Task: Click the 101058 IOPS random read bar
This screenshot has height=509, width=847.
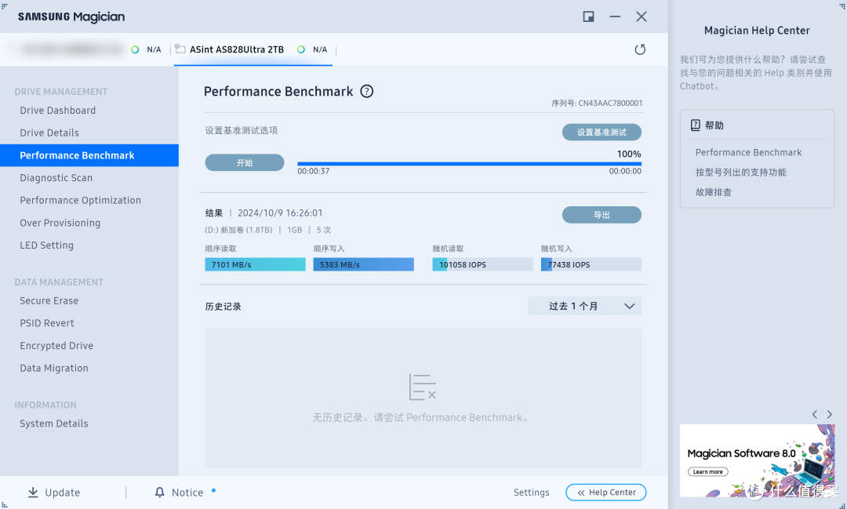Action: click(482, 264)
